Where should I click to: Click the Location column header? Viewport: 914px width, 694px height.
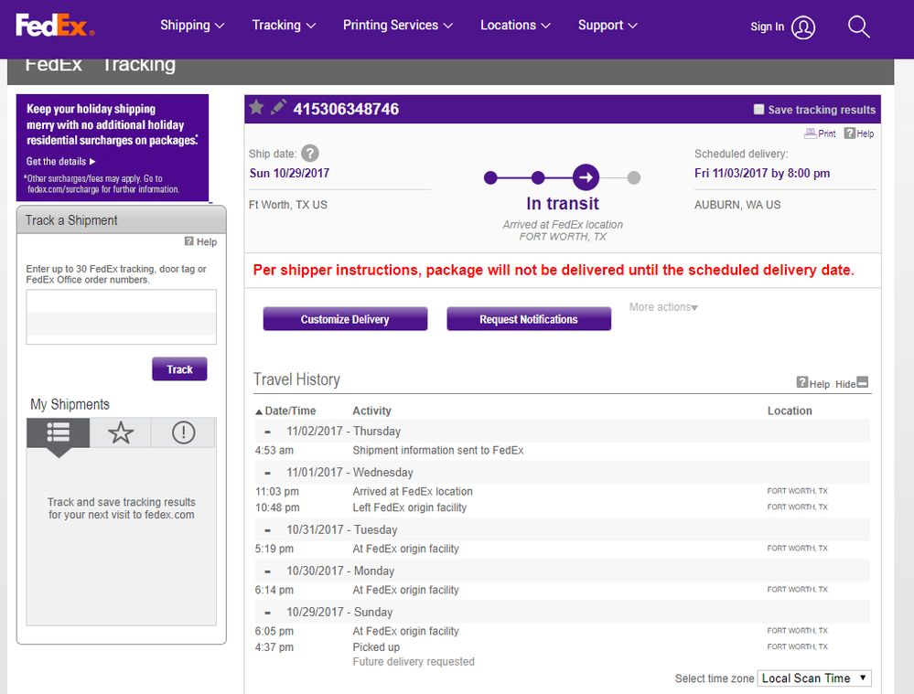tap(790, 411)
